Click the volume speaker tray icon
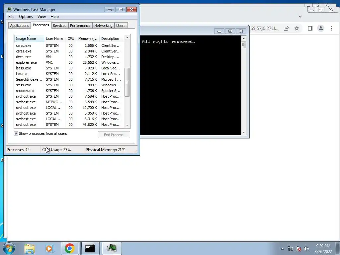 306,249
